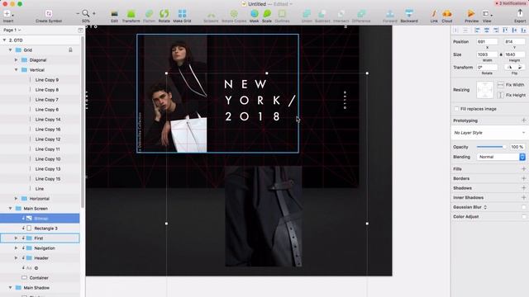The width and height of the screenshot is (529, 297).
Task: Click the Rotate tool
Action: pos(164,16)
